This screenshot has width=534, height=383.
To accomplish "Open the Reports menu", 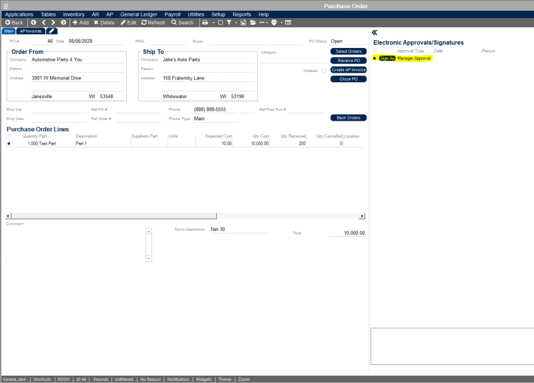I will (242, 14).
